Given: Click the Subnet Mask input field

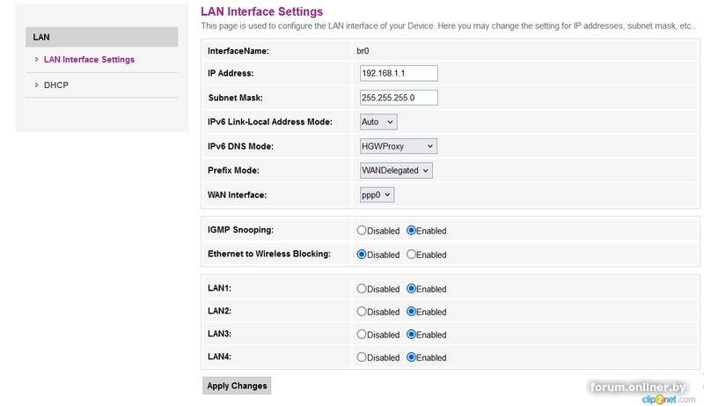Looking at the screenshot, I should pyautogui.click(x=399, y=97).
